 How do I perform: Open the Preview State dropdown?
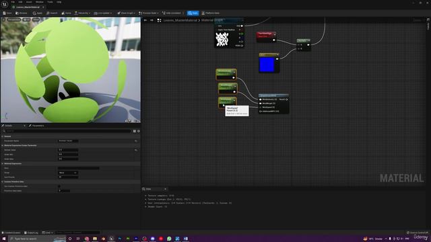(x=149, y=13)
